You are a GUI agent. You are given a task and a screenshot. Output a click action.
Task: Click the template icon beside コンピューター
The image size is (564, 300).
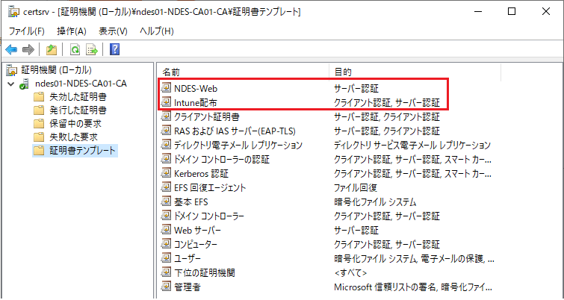pos(166,244)
